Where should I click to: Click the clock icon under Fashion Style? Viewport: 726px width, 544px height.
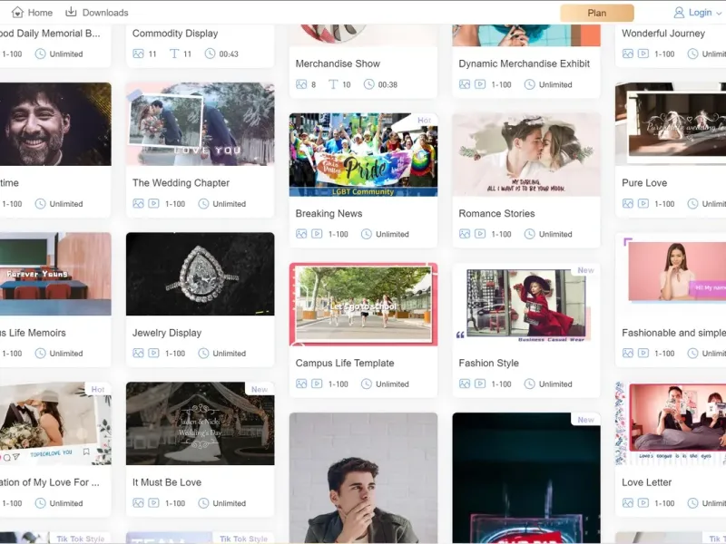[530, 384]
